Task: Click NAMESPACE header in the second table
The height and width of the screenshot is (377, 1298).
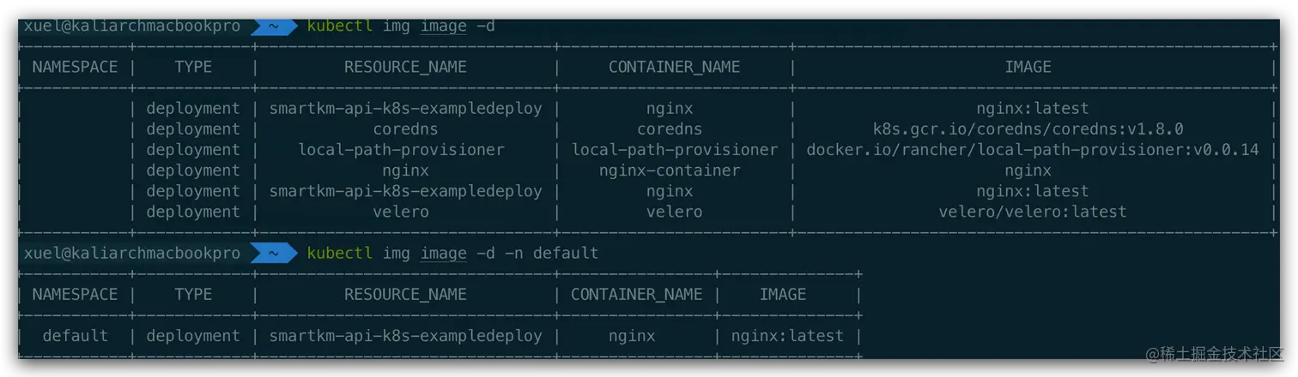Action: point(75,294)
